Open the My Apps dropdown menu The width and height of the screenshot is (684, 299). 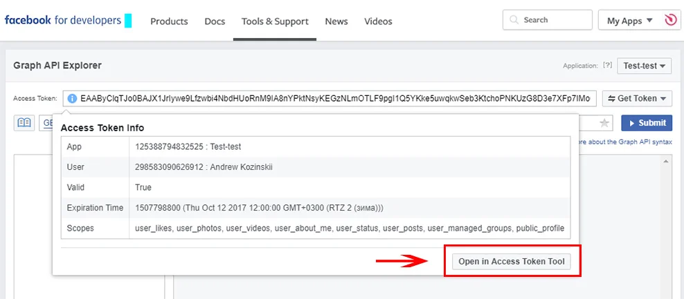(x=629, y=21)
